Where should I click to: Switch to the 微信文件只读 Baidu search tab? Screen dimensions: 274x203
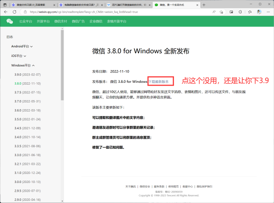click(27, 5)
